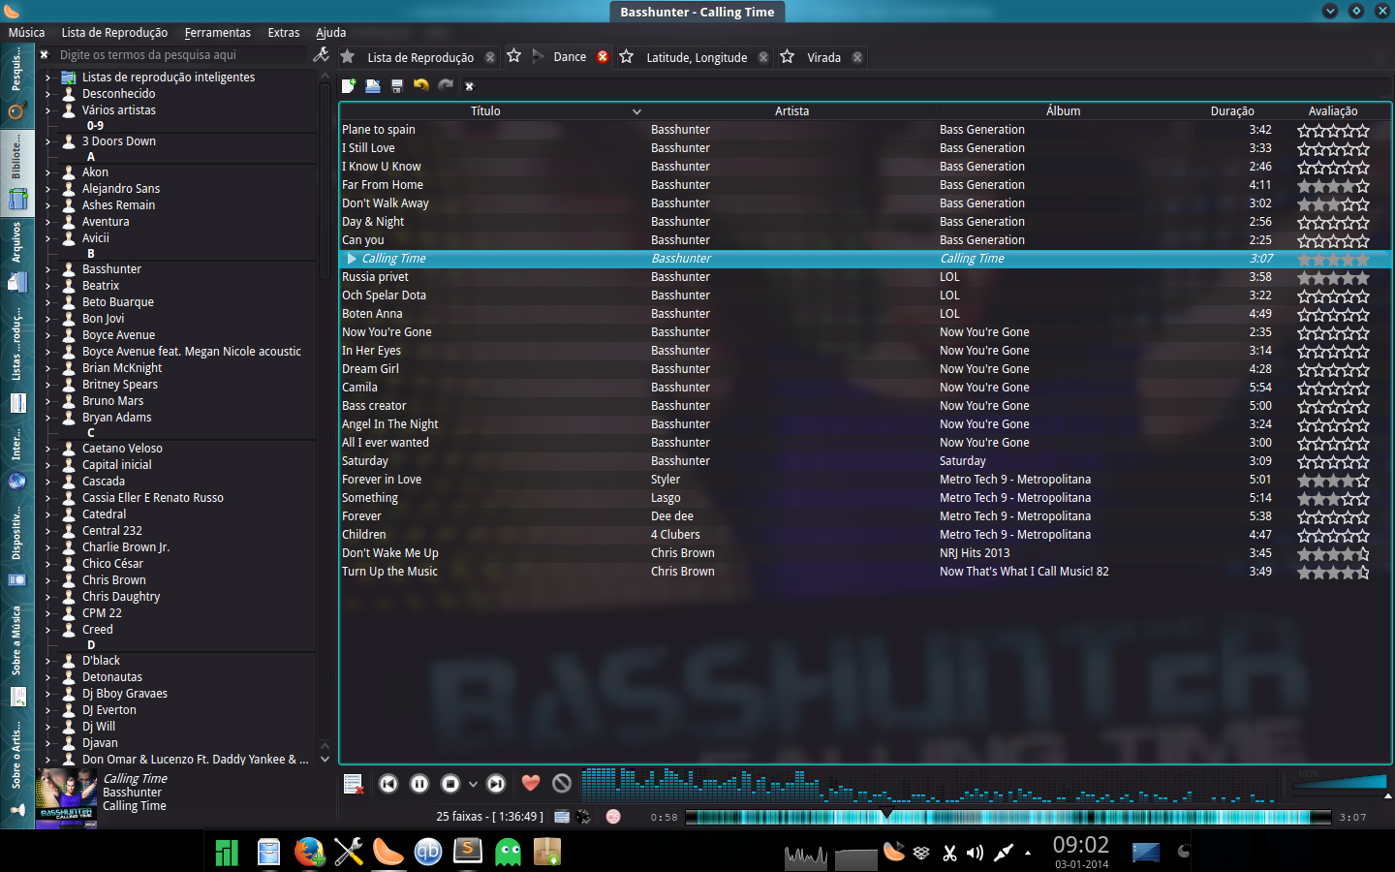1395x872 pixels.
Task: Toggle favorite star on Virada tab
Action: [788, 57]
